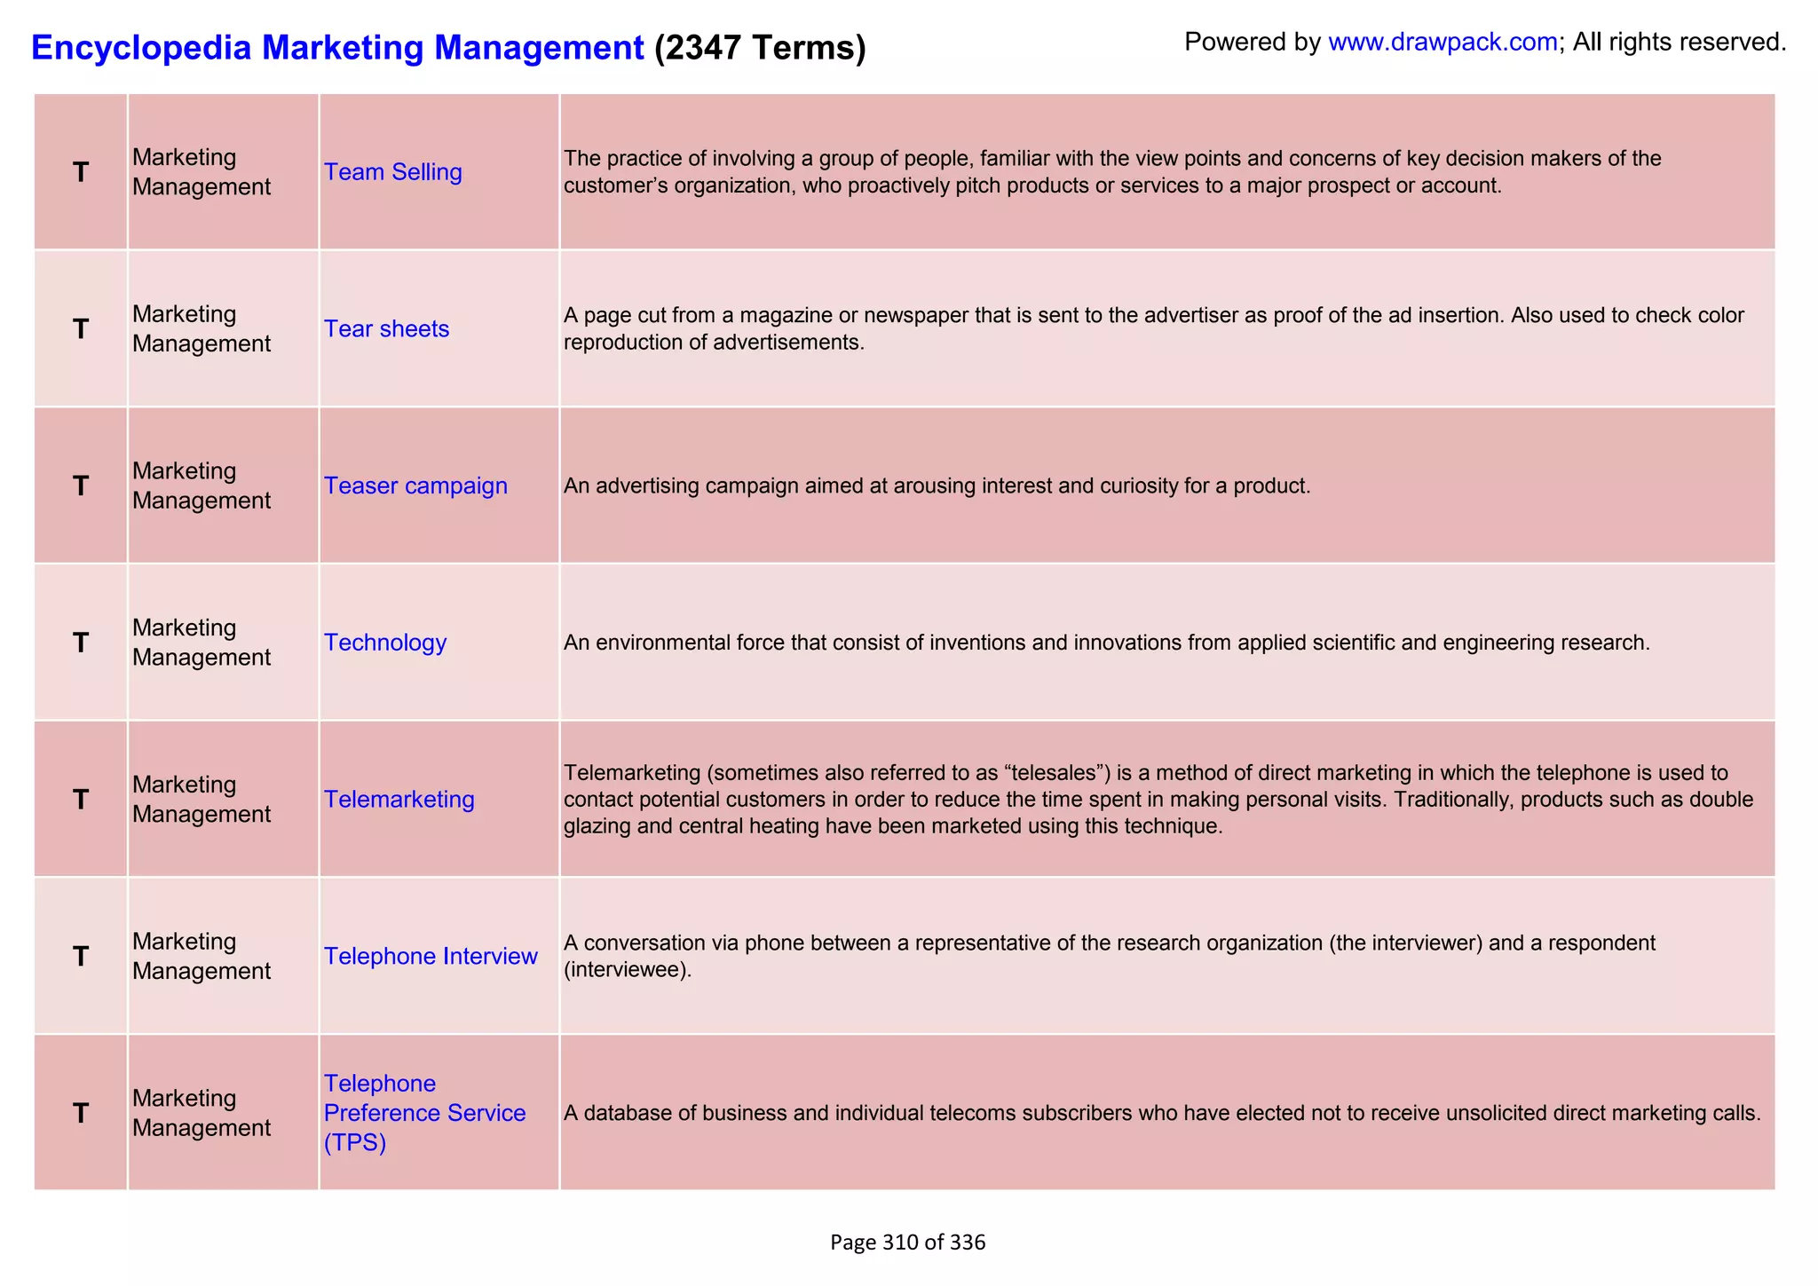Click the 'Page 310 of 336' footer
This screenshot has width=1818, height=1286.
[x=907, y=1243]
